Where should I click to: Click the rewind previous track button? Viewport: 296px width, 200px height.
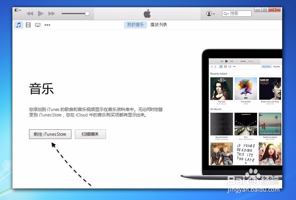pyautogui.click(x=30, y=14)
